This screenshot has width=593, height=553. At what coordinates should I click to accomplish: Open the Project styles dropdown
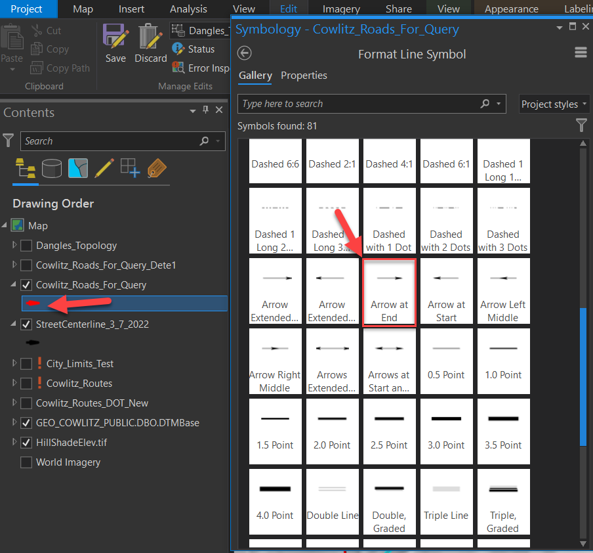coord(554,103)
